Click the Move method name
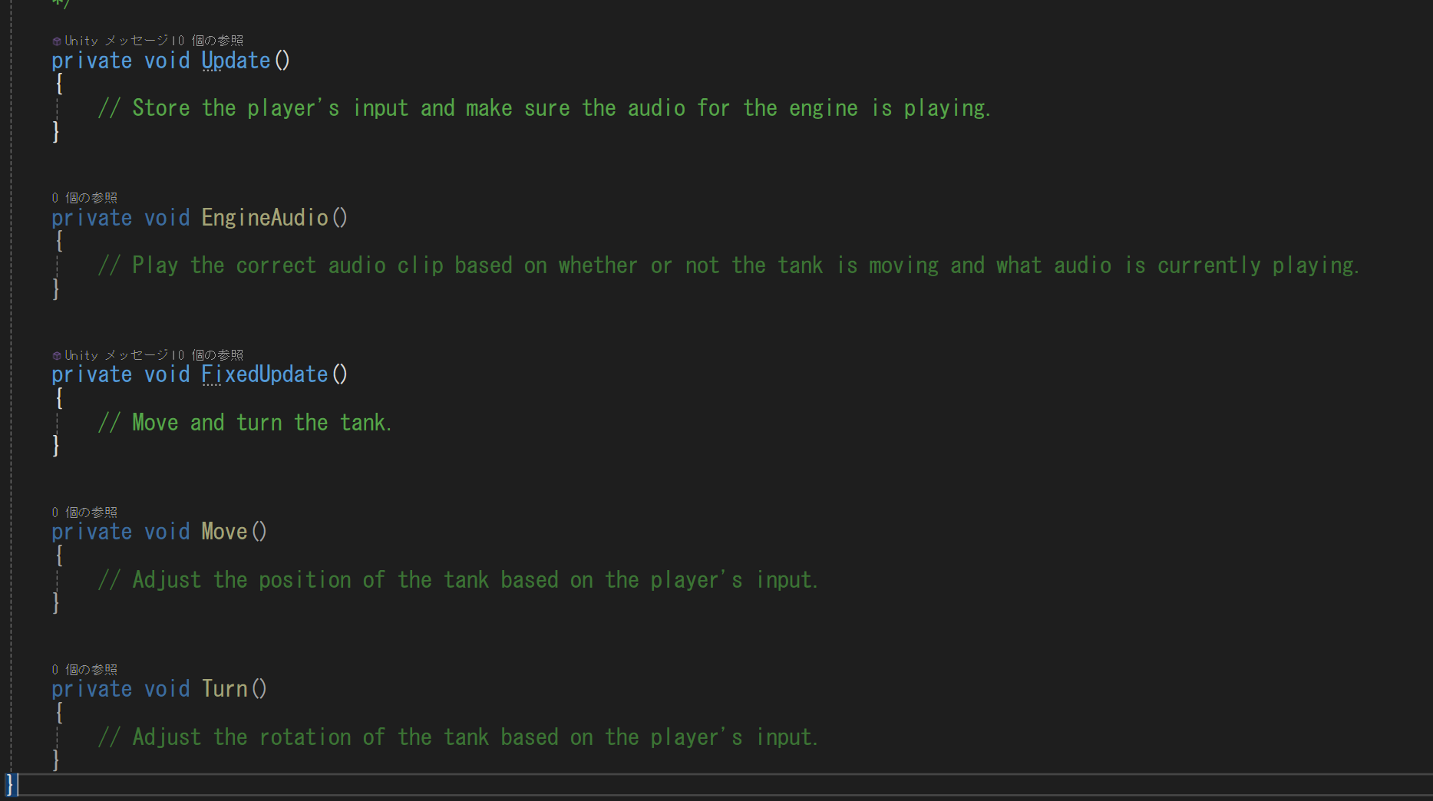The height and width of the screenshot is (801, 1433). [224, 532]
